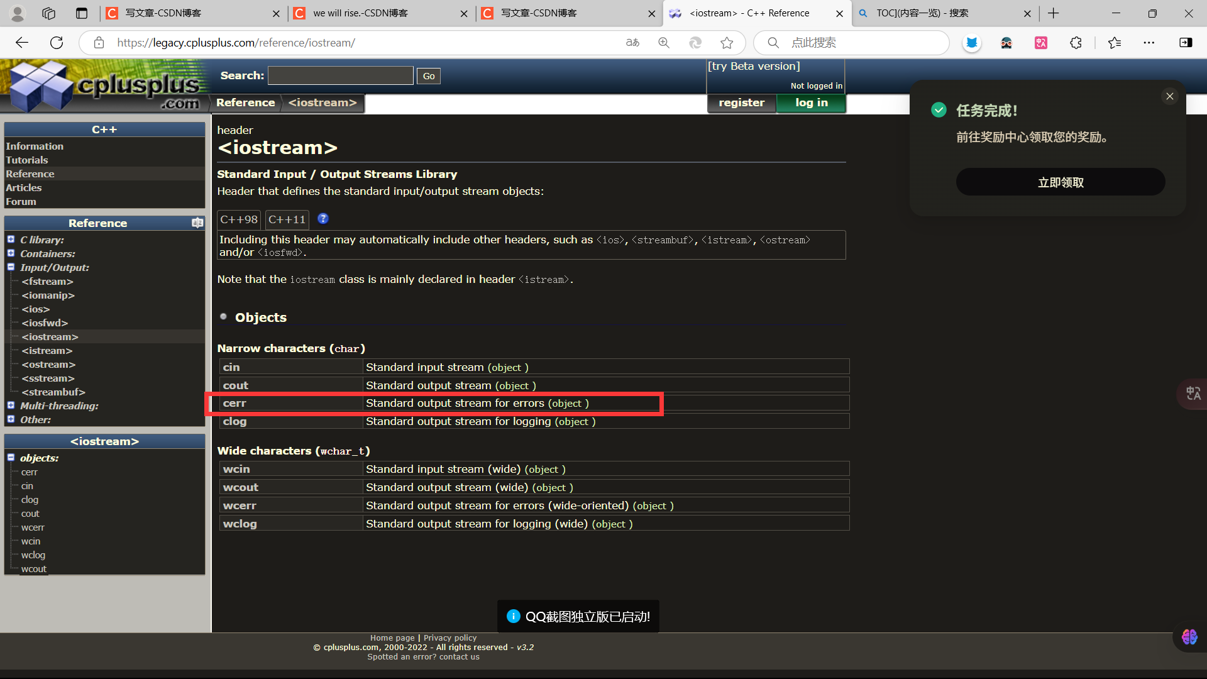Click the favorites star icon in address bar
The height and width of the screenshot is (679, 1207).
tap(727, 43)
